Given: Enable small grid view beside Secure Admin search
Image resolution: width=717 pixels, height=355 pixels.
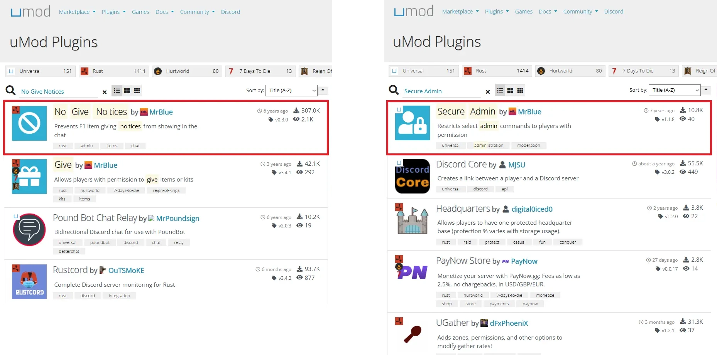Looking at the screenshot, I should (520, 90).
